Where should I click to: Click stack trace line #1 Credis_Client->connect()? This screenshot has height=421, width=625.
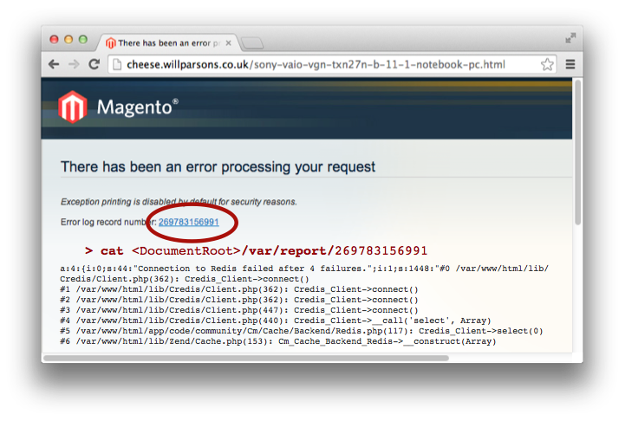(239, 289)
